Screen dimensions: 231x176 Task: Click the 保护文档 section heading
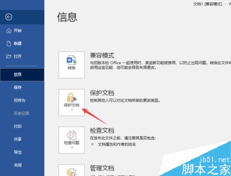pos(102,93)
